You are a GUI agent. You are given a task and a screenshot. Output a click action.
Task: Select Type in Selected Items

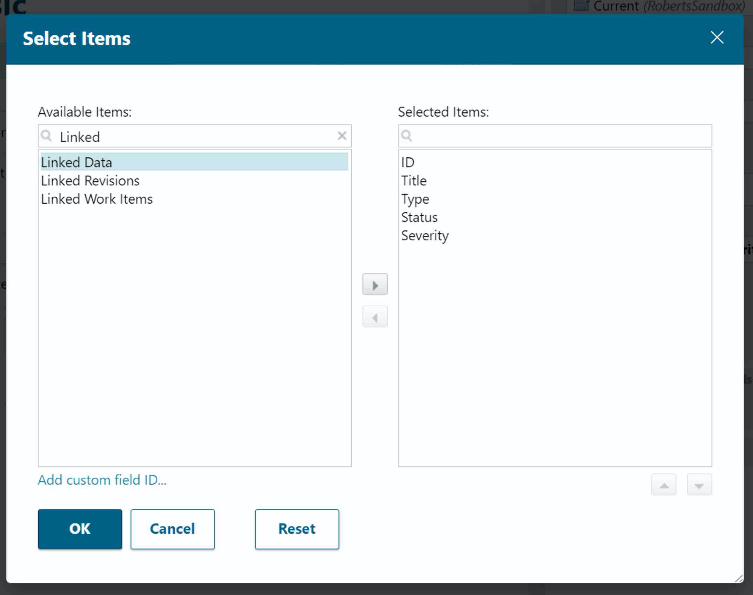point(415,199)
